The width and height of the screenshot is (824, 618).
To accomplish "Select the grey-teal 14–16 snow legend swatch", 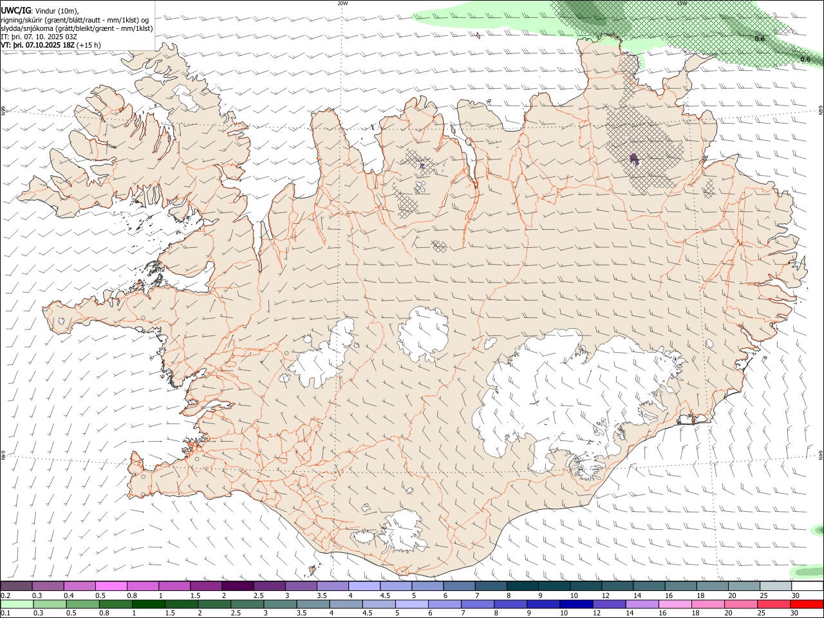I will tap(648, 586).
